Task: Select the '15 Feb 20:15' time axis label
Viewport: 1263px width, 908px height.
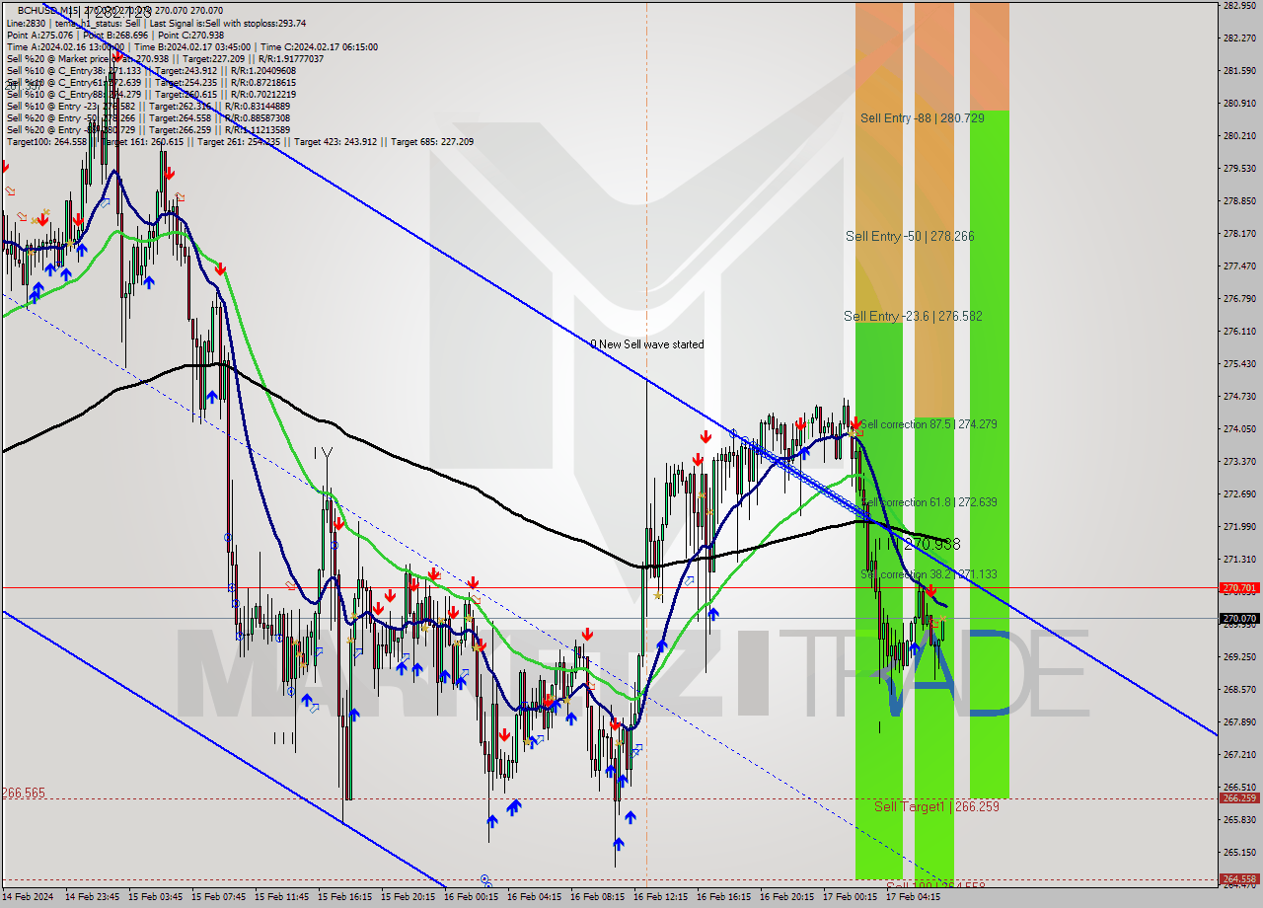Action: point(409,898)
